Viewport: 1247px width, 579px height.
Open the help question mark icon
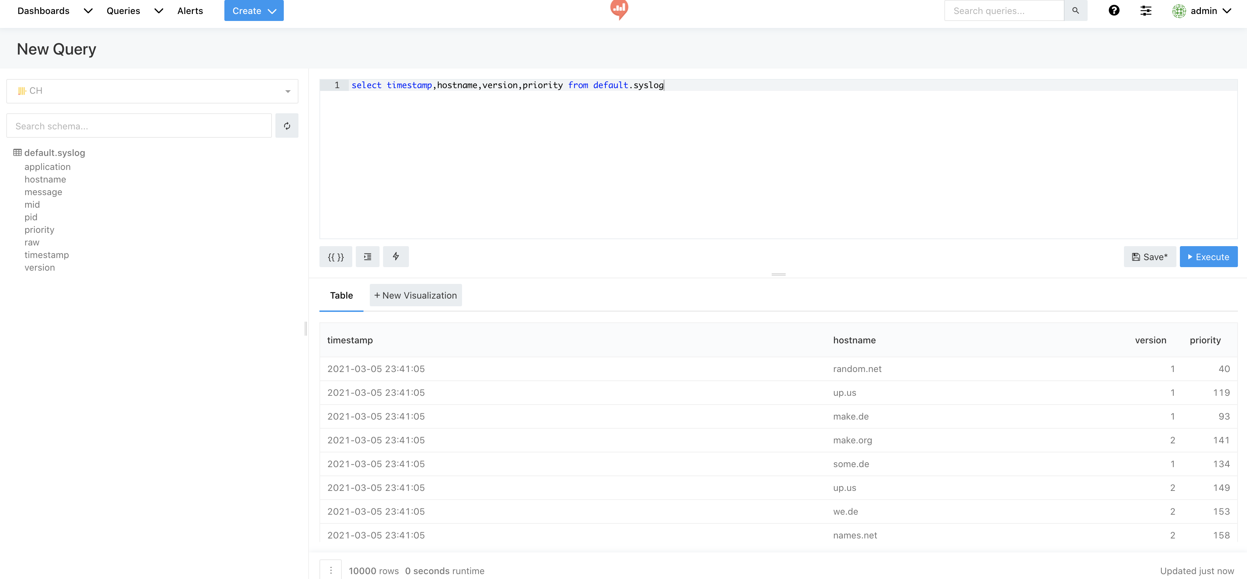[1114, 10]
